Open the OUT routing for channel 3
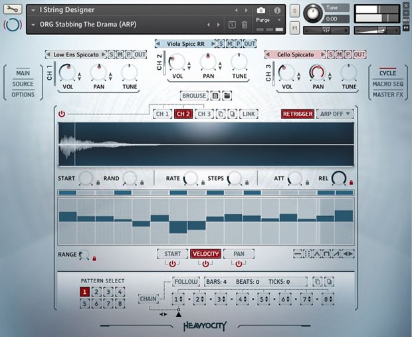 pyautogui.click(x=360, y=55)
